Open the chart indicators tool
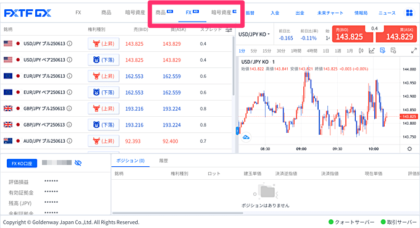 tap(372, 51)
